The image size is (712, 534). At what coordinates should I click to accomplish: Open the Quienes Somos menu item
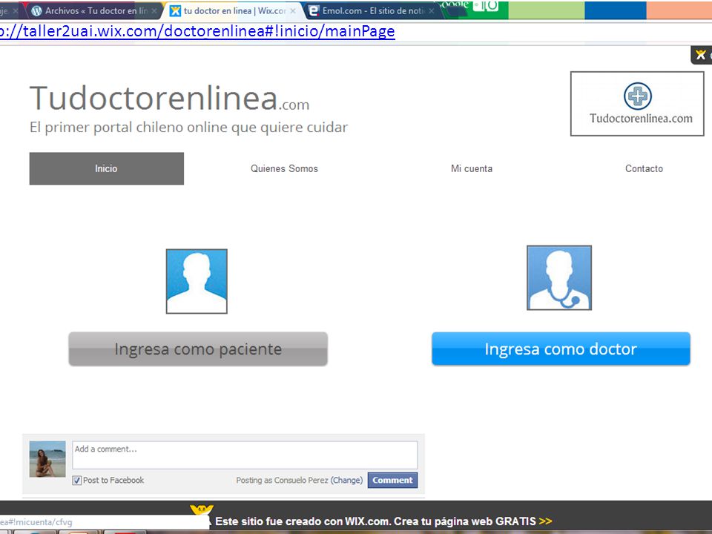tap(284, 168)
